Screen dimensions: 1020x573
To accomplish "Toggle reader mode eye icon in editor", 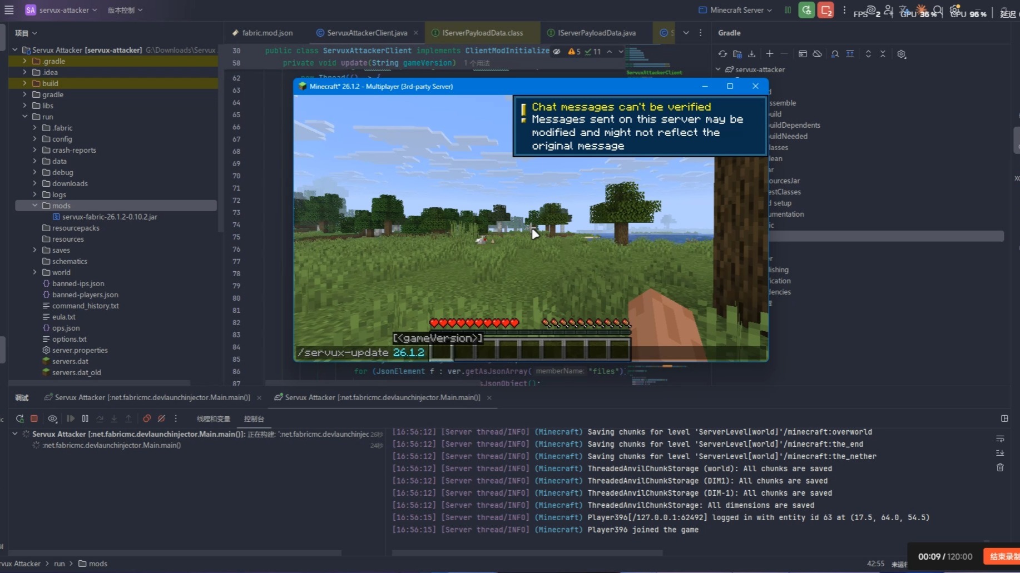I will (x=556, y=51).
